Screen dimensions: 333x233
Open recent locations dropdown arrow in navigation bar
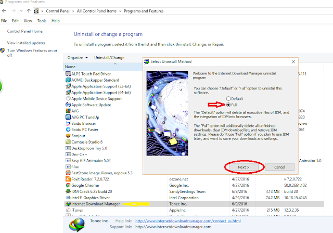[x=21, y=11]
